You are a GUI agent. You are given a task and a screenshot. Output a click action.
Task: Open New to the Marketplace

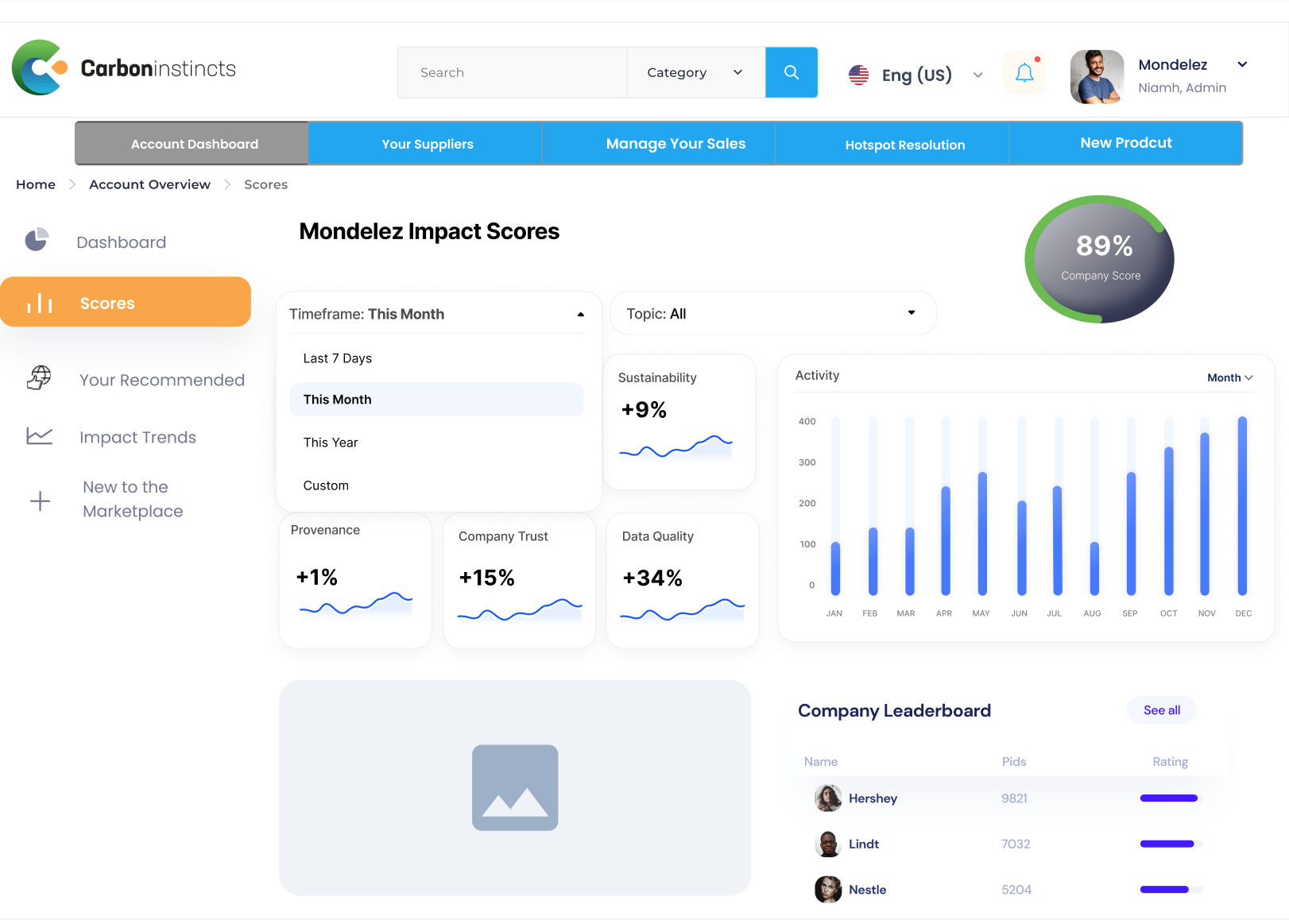133,499
